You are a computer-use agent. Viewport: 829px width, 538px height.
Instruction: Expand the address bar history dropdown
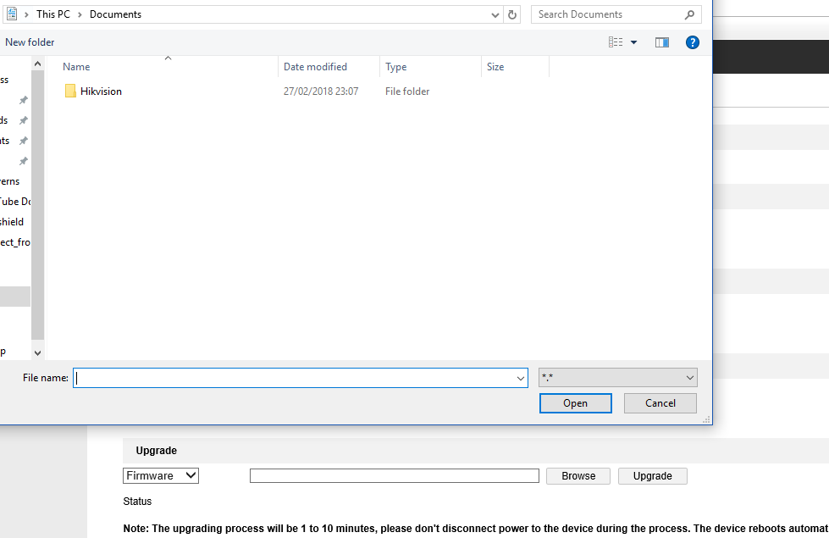coord(495,14)
